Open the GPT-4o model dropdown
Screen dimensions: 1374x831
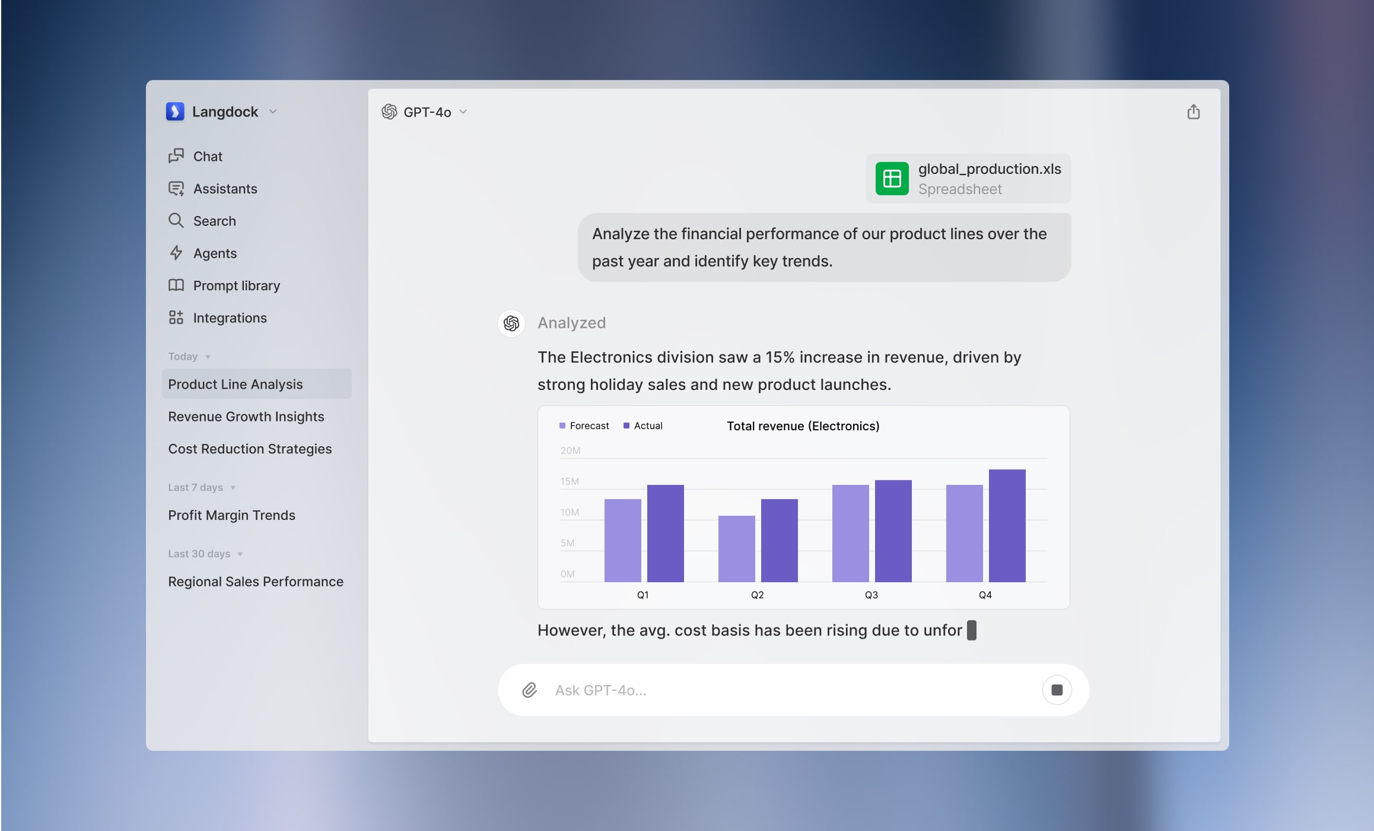(426, 112)
